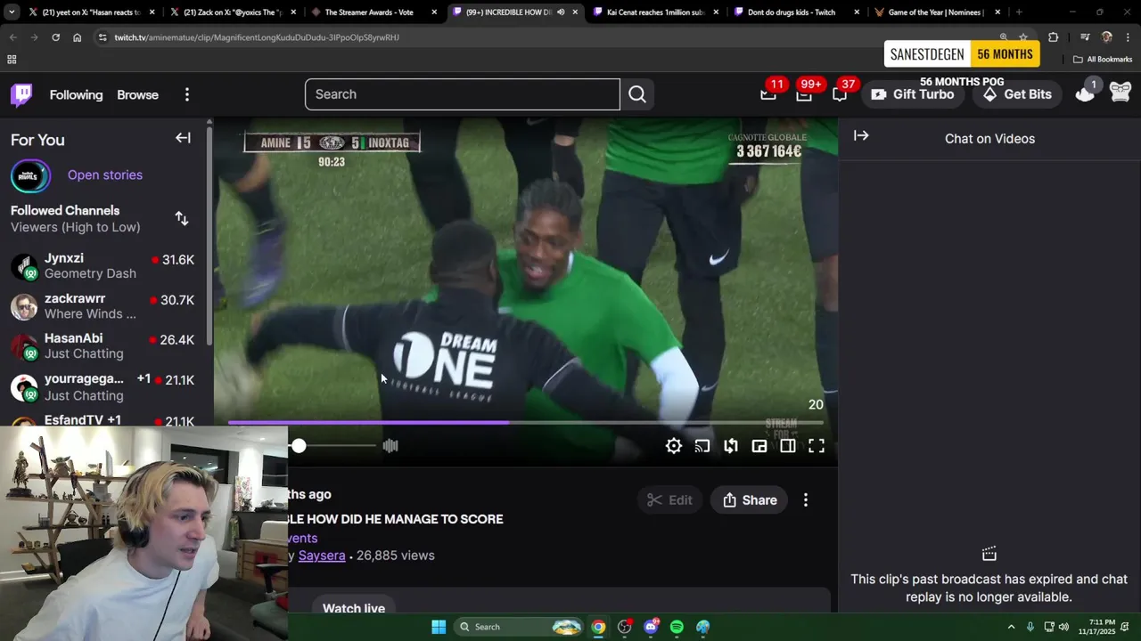This screenshot has height=641, width=1141.
Task: Switch player to theatre mode
Action: [x=788, y=446]
